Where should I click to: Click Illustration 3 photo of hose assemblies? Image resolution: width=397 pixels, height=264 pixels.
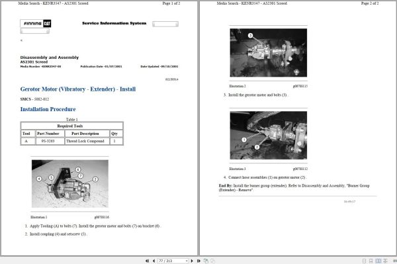tap(269, 136)
